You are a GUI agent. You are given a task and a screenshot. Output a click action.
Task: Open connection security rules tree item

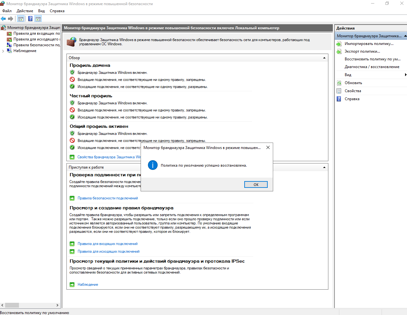point(33,45)
